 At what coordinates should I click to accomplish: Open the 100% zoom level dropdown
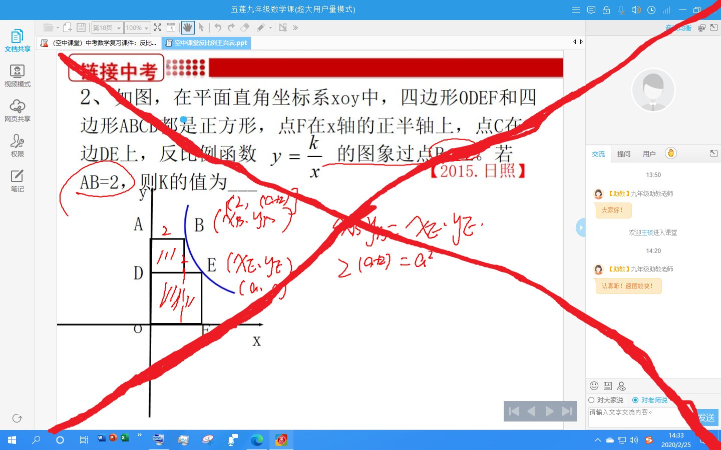tap(137, 27)
